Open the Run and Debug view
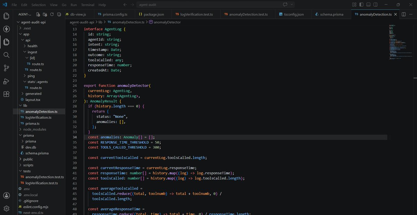 point(6,81)
